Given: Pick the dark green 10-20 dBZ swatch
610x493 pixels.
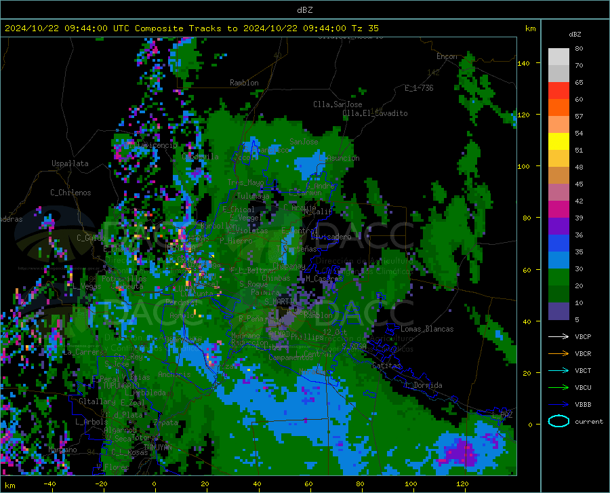Looking at the screenshot, I should (558, 294).
